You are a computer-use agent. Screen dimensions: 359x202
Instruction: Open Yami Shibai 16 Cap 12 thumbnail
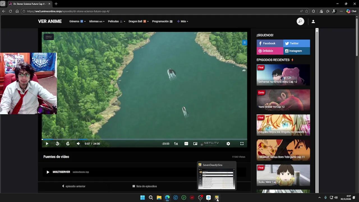[x=283, y=100]
